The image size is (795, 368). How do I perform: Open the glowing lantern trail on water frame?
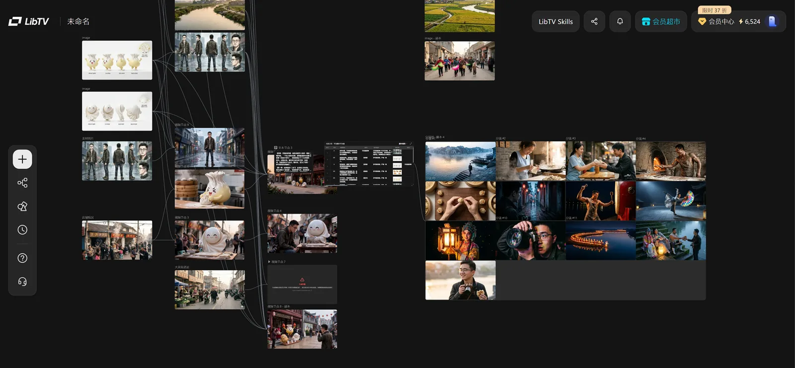601,240
